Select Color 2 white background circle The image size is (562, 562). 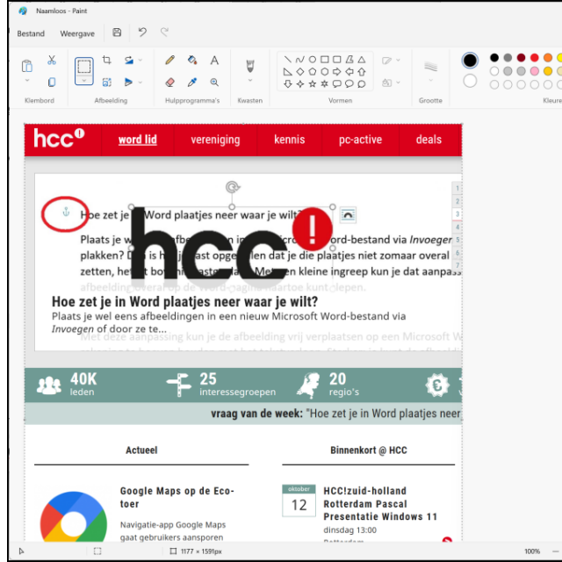point(470,81)
